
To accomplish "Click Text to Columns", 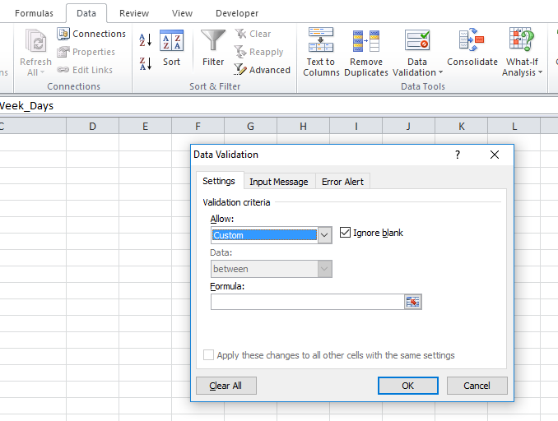I will coord(321,52).
